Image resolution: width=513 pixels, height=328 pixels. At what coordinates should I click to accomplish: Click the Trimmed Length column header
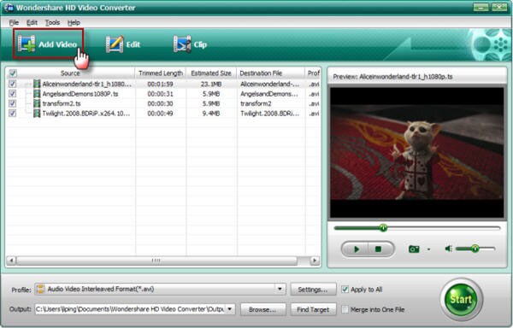161,73
